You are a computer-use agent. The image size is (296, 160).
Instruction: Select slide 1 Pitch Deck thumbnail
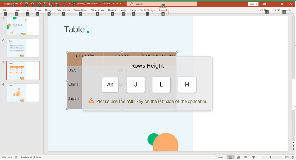tap(23, 26)
